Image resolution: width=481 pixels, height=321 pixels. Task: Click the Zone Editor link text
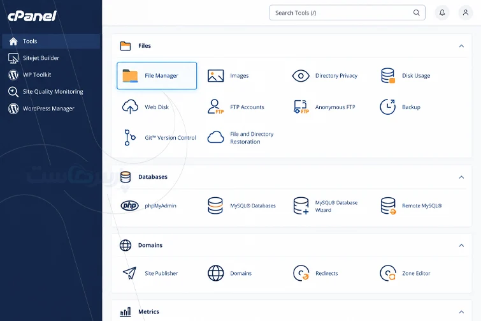pos(416,273)
